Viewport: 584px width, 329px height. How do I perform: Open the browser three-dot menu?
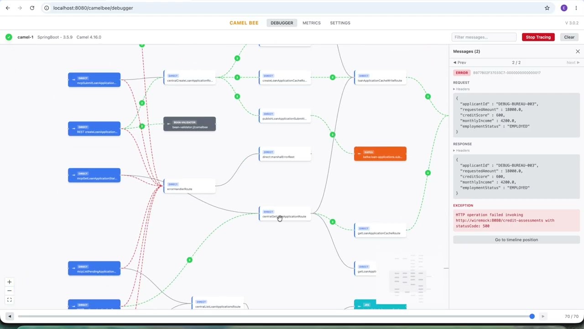[x=576, y=8]
